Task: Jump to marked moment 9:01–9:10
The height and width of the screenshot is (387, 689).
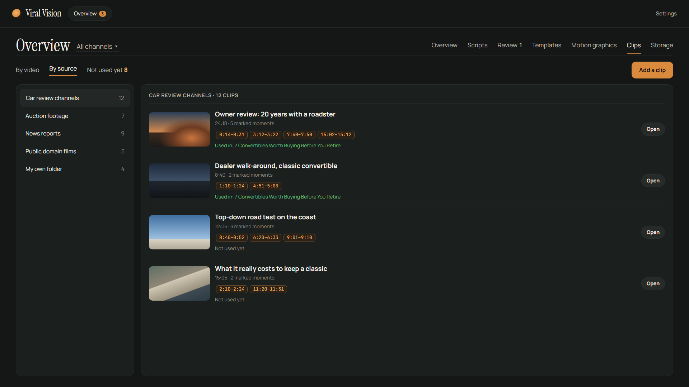Action: [x=299, y=238]
